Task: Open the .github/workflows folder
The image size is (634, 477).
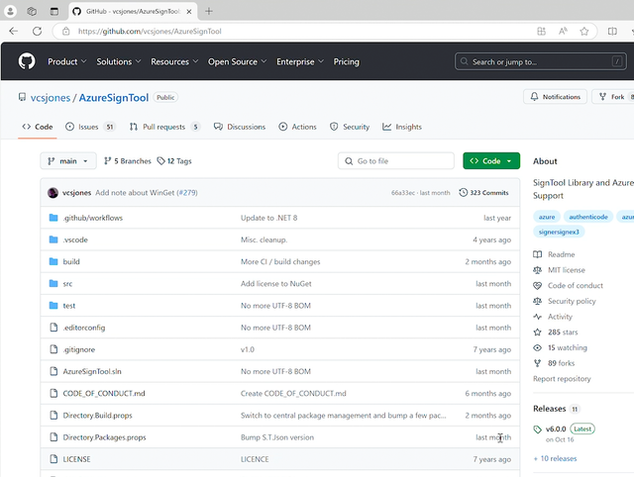Action: tap(92, 218)
